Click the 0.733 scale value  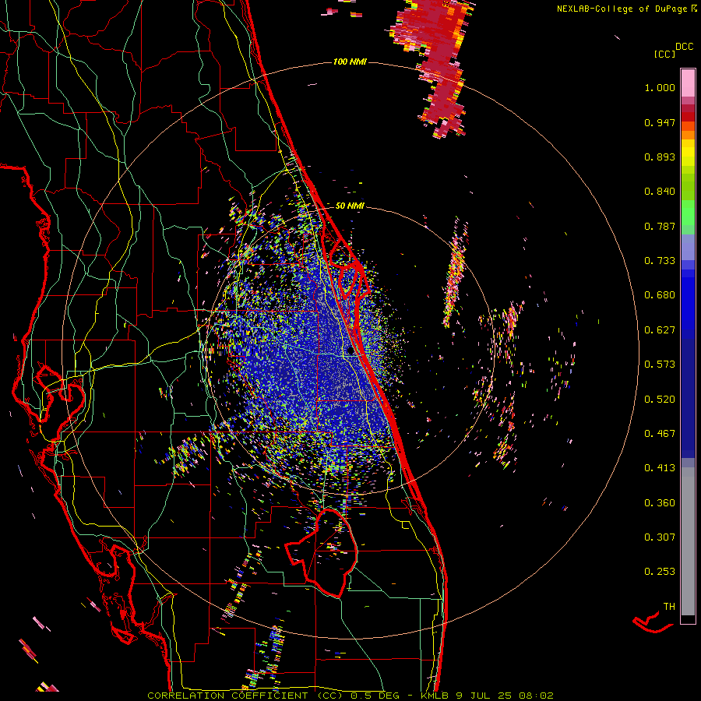coord(660,261)
